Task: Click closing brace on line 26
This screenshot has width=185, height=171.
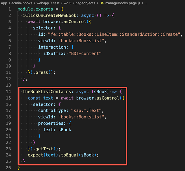Action: (19, 168)
